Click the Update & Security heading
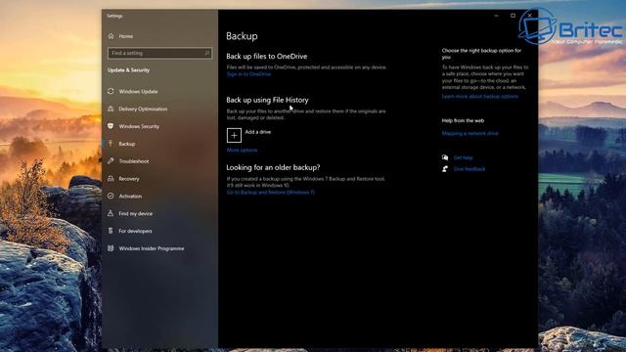The height and width of the screenshot is (352, 626). 128,70
